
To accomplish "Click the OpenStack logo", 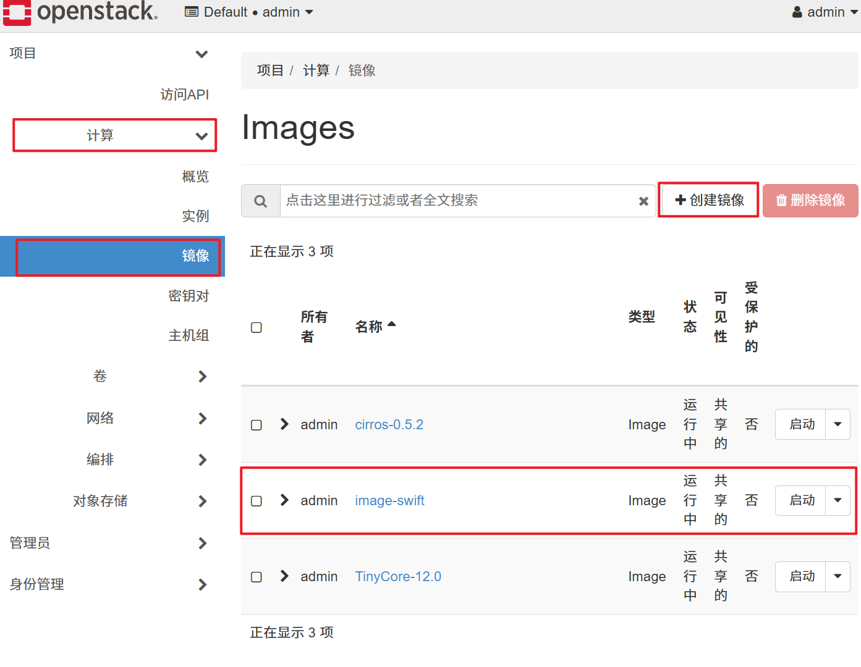I will [80, 12].
